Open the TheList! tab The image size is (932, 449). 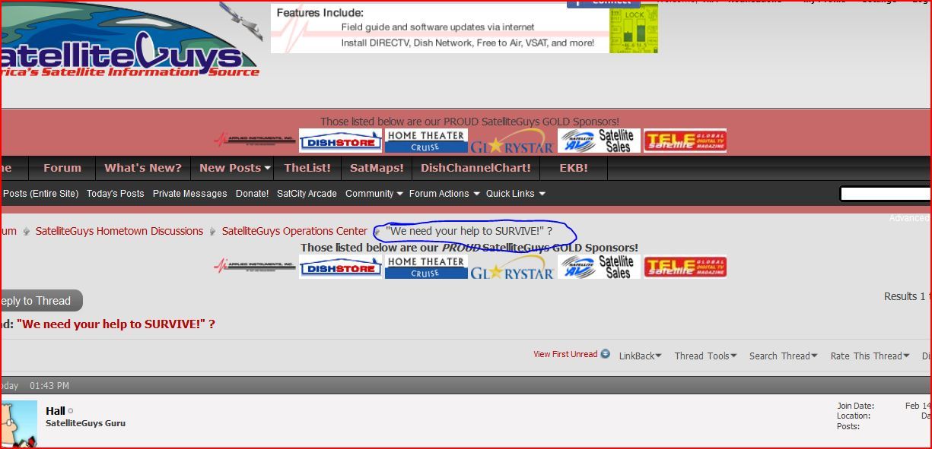[x=307, y=168]
